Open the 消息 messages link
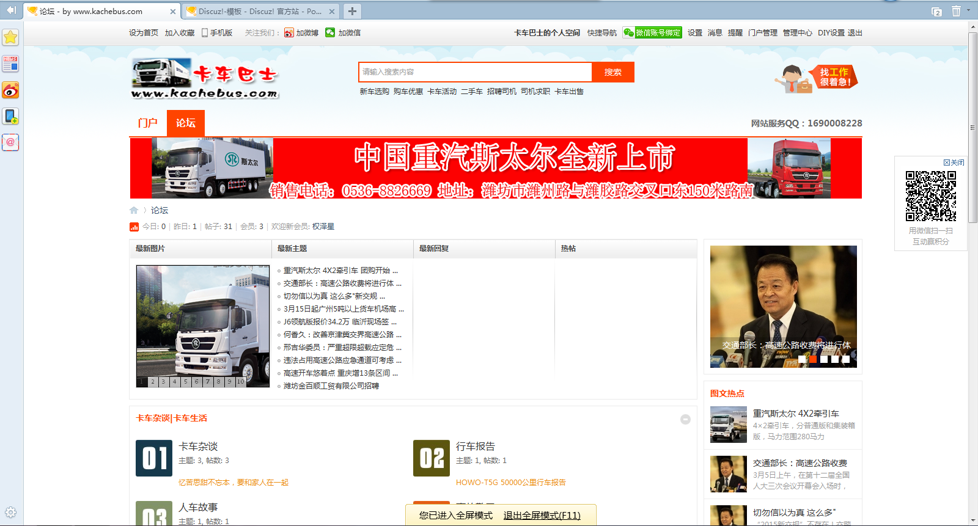 click(715, 33)
